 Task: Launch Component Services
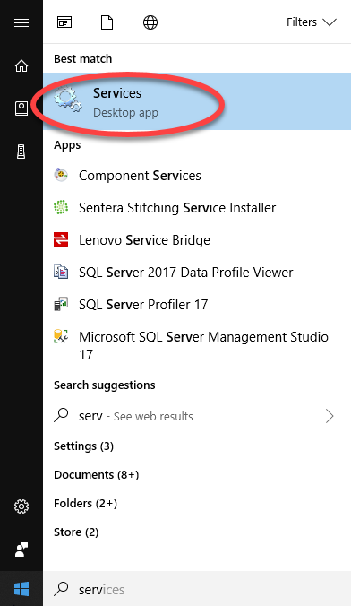tap(197, 176)
